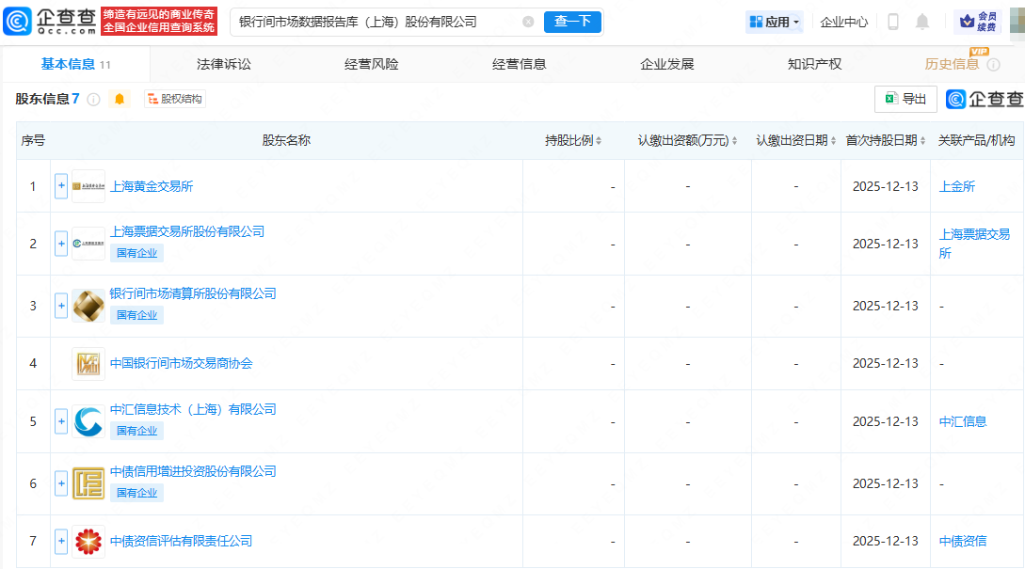Export shareholder list with 导出 button
Image resolution: width=1025 pixels, height=569 pixels.
(x=905, y=99)
